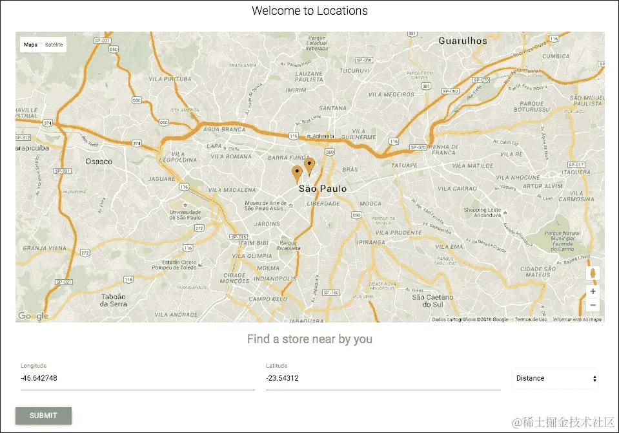
Task: Click the IPIRANGA neighborhood label
Action: (x=370, y=242)
